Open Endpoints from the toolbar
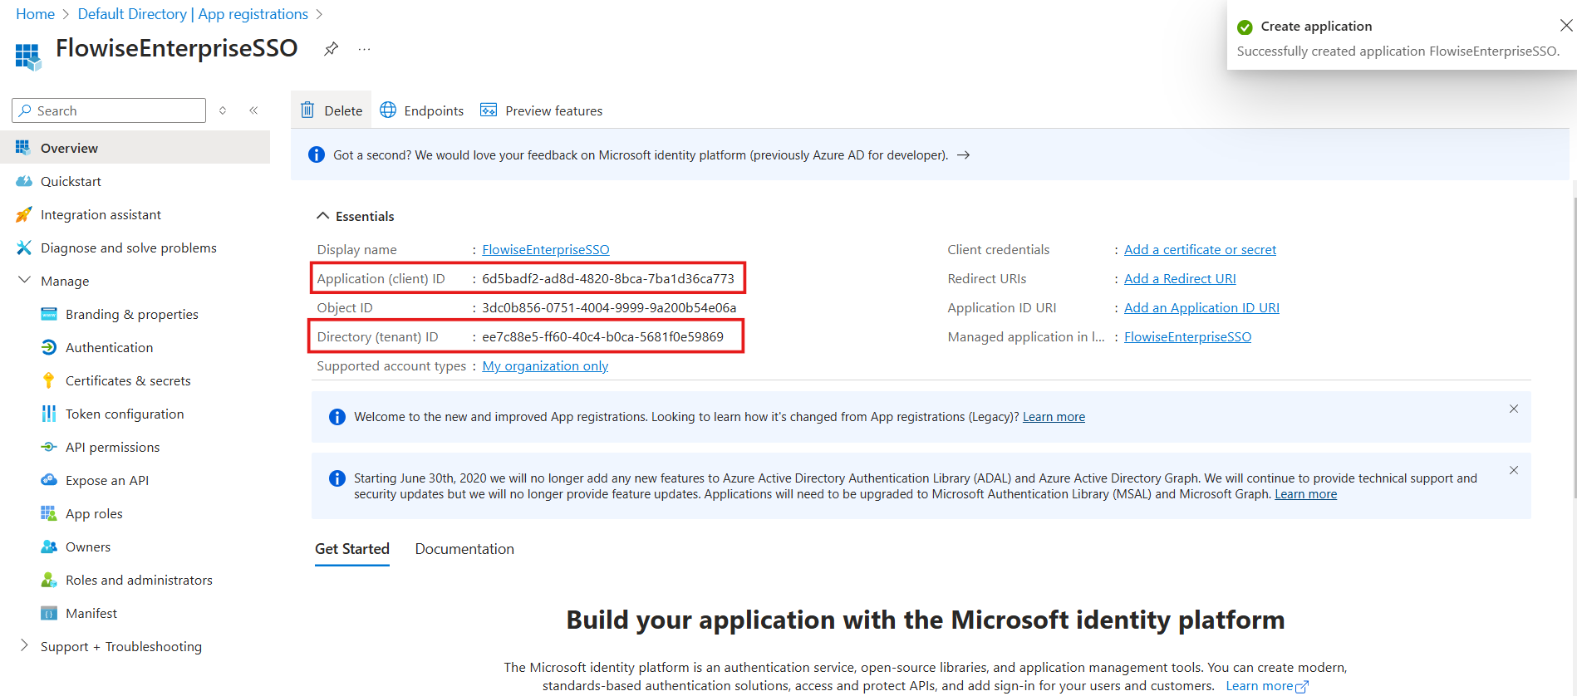The image size is (1577, 696). point(422,110)
